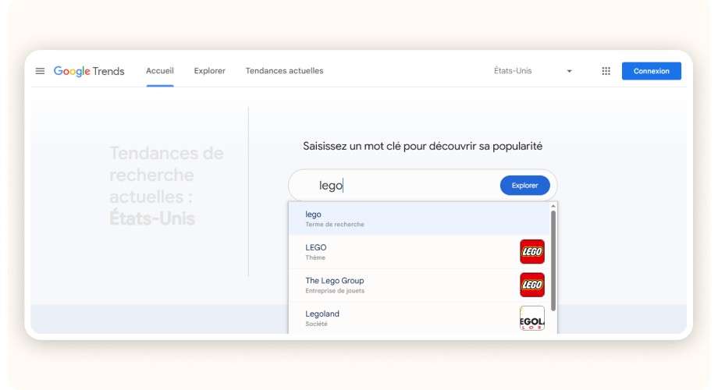Image resolution: width=718 pixels, height=390 pixels.
Task: Click the LEGO Thème logo thumbnail
Action: pos(532,251)
